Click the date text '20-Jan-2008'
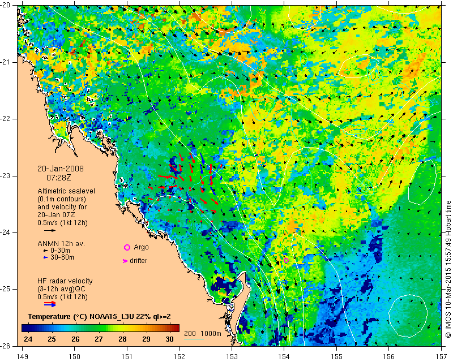The image size is (453, 362). [x=61, y=169]
